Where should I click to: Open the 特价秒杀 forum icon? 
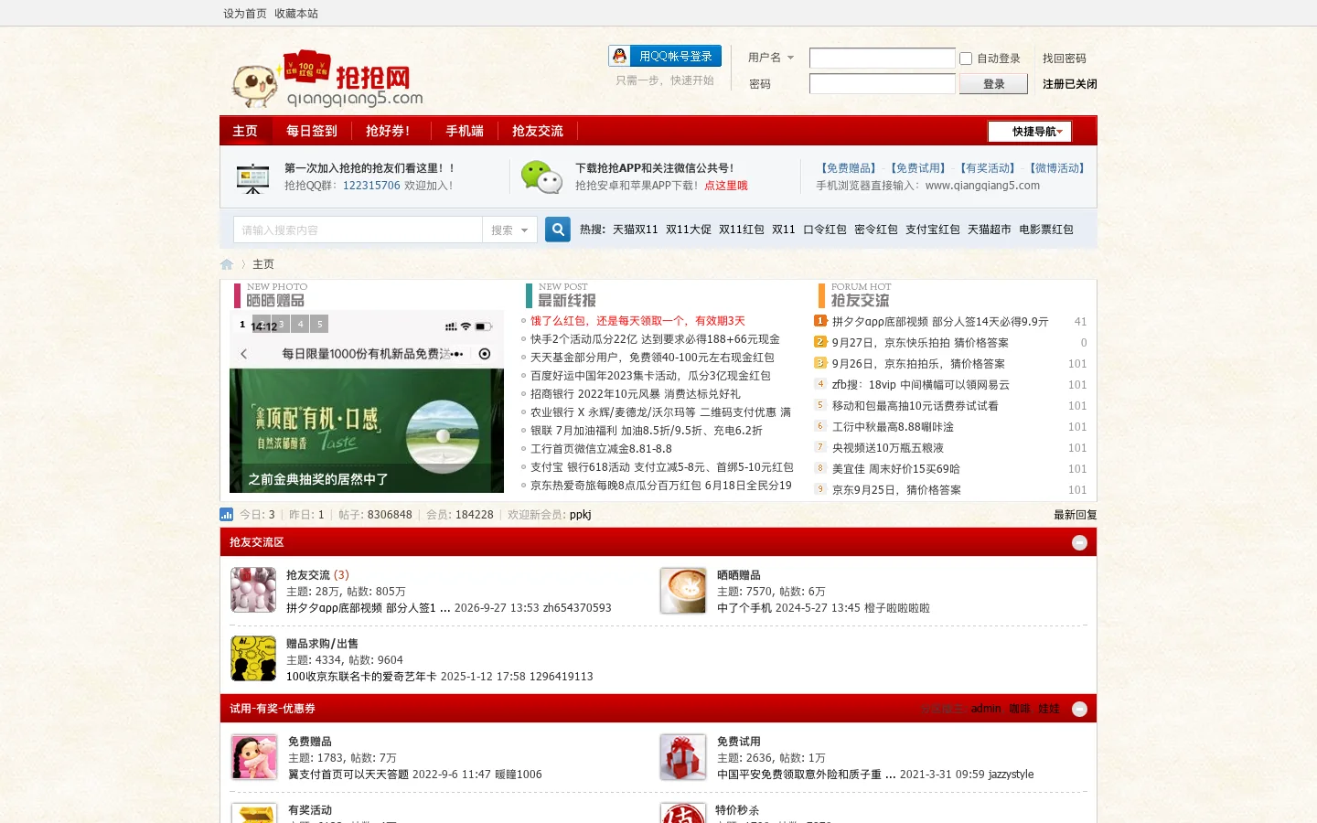point(683,813)
